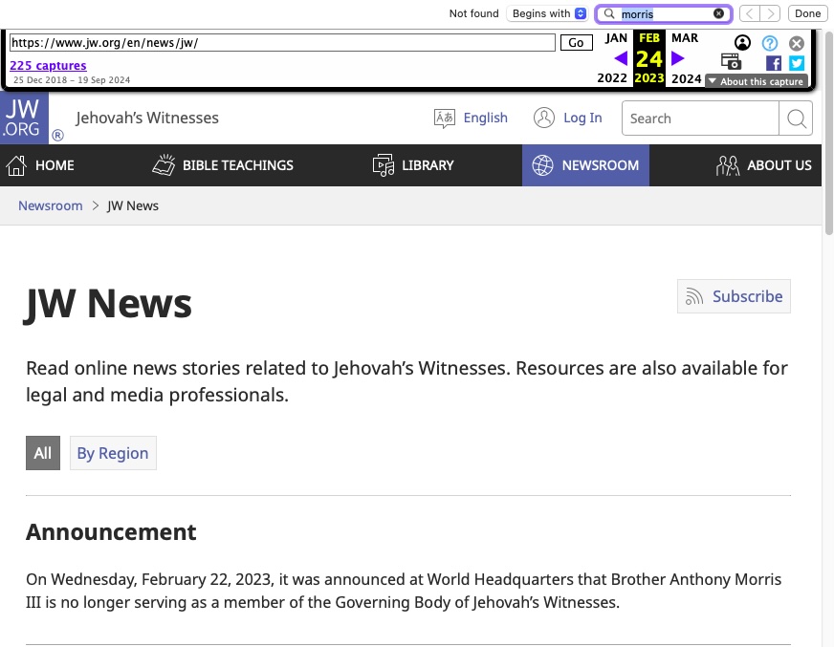Click the RSS feed icon beside Subscribe
The width and height of the screenshot is (834, 647).
tap(694, 296)
